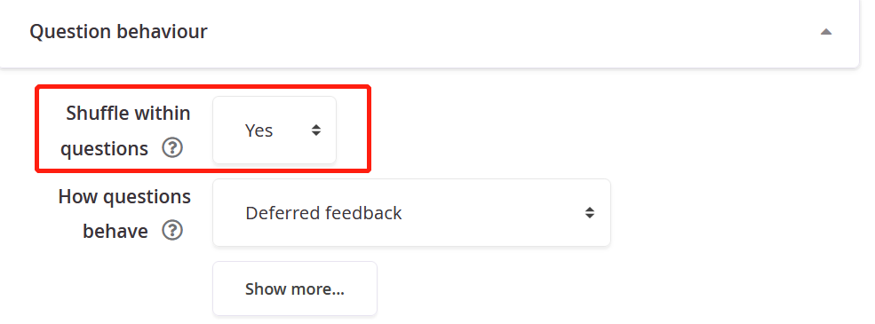Click the up-down arrows on the Yes selector

point(316,130)
